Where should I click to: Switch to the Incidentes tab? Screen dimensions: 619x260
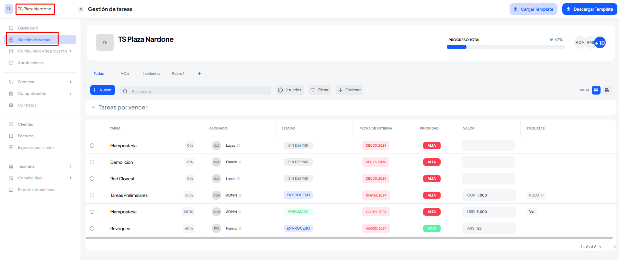point(151,74)
